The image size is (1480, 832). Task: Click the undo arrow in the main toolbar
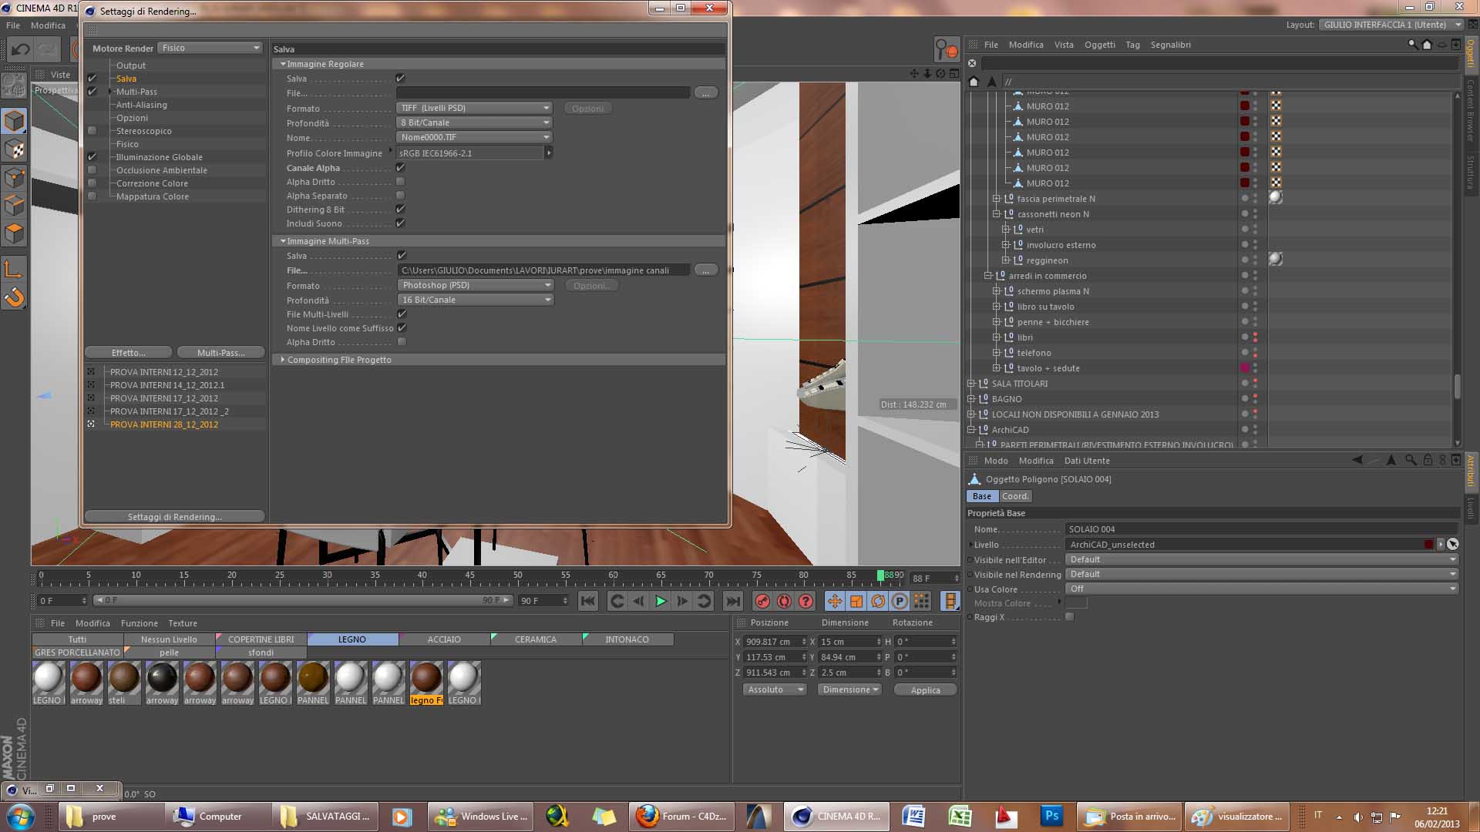coord(21,50)
